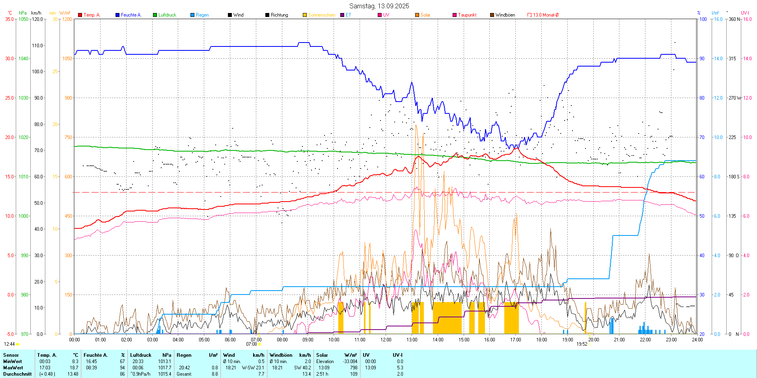Toggle the Taupunkt legend entry
757x378 pixels.
tap(467, 15)
